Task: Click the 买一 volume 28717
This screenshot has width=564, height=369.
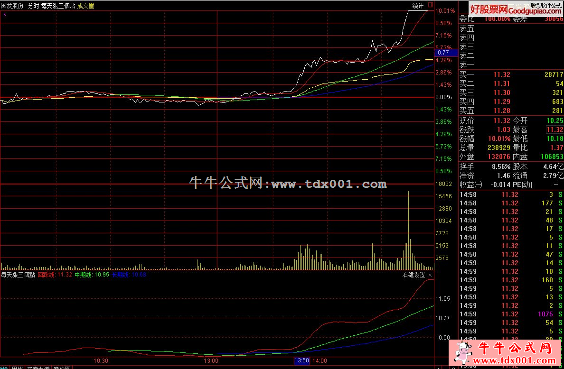Action: tap(554, 75)
